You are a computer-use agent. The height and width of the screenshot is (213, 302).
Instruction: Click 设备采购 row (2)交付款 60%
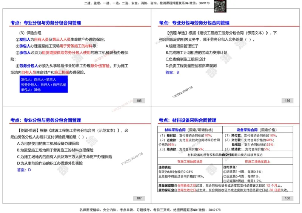click(250, 140)
